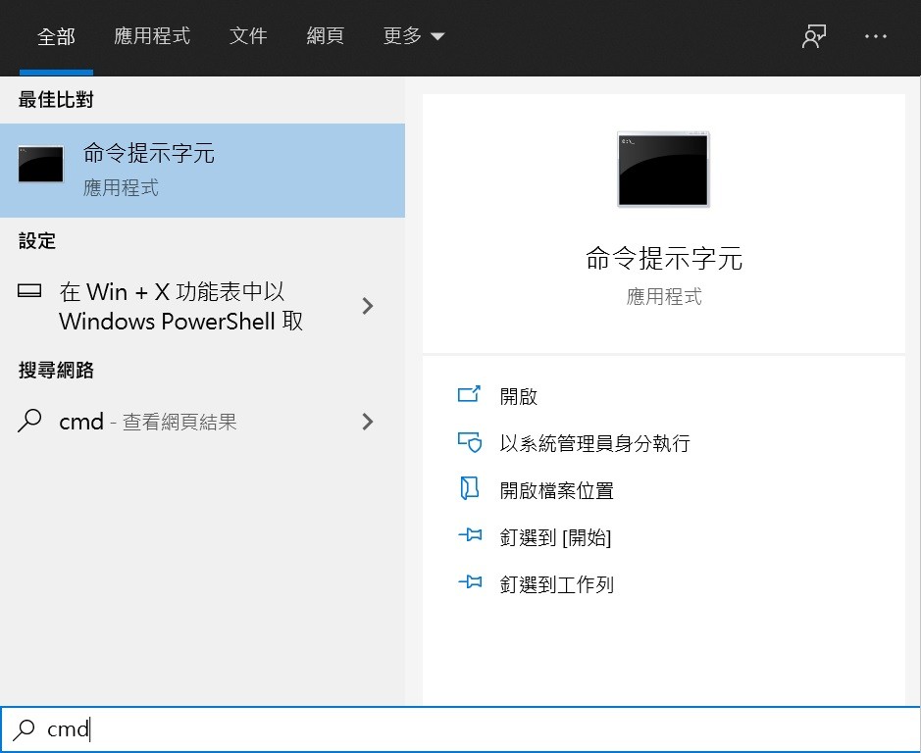
Task: Click the feedback person icon
Action: (814, 36)
